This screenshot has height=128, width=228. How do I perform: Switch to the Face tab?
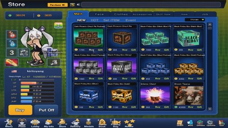99,14
